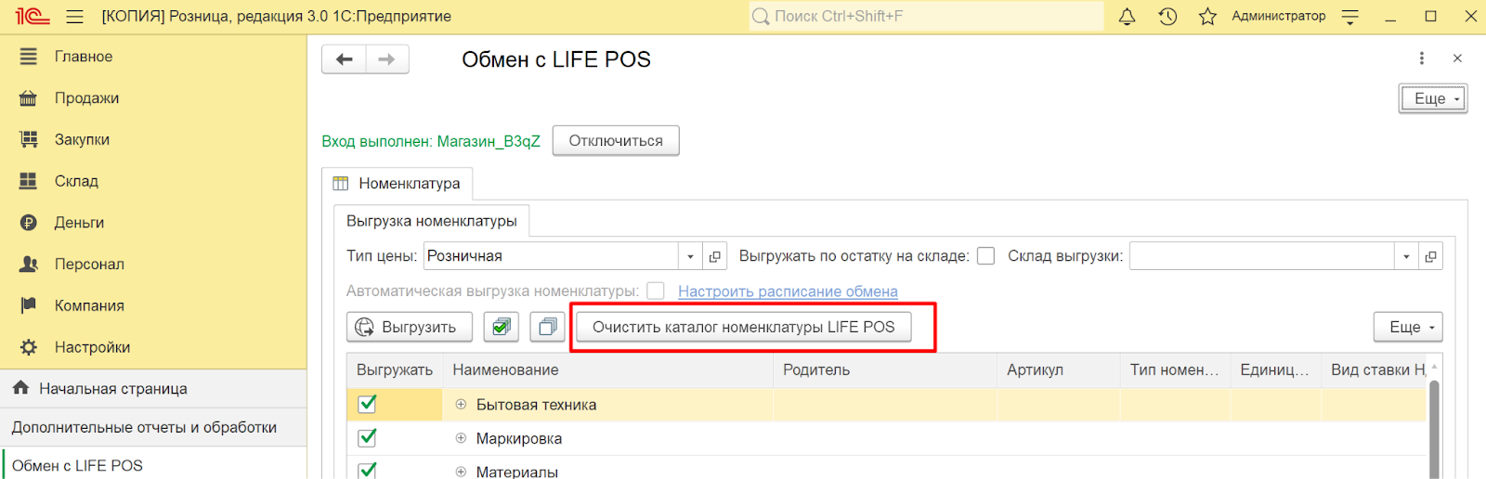Go back with left arrow button
1486x479 pixels.
345,59
